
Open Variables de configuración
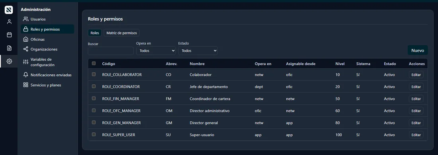(47, 62)
